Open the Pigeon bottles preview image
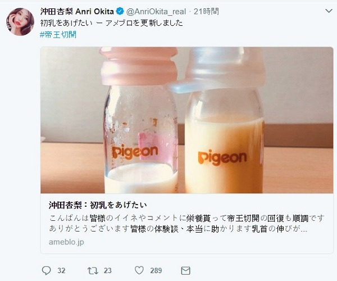The width and height of the screenshot is (337, 281). (187, 120)
